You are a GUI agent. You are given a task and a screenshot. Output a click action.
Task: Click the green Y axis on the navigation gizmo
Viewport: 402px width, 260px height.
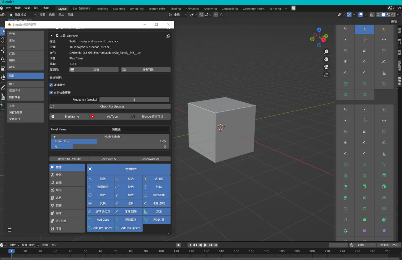(x=326, y=36)
